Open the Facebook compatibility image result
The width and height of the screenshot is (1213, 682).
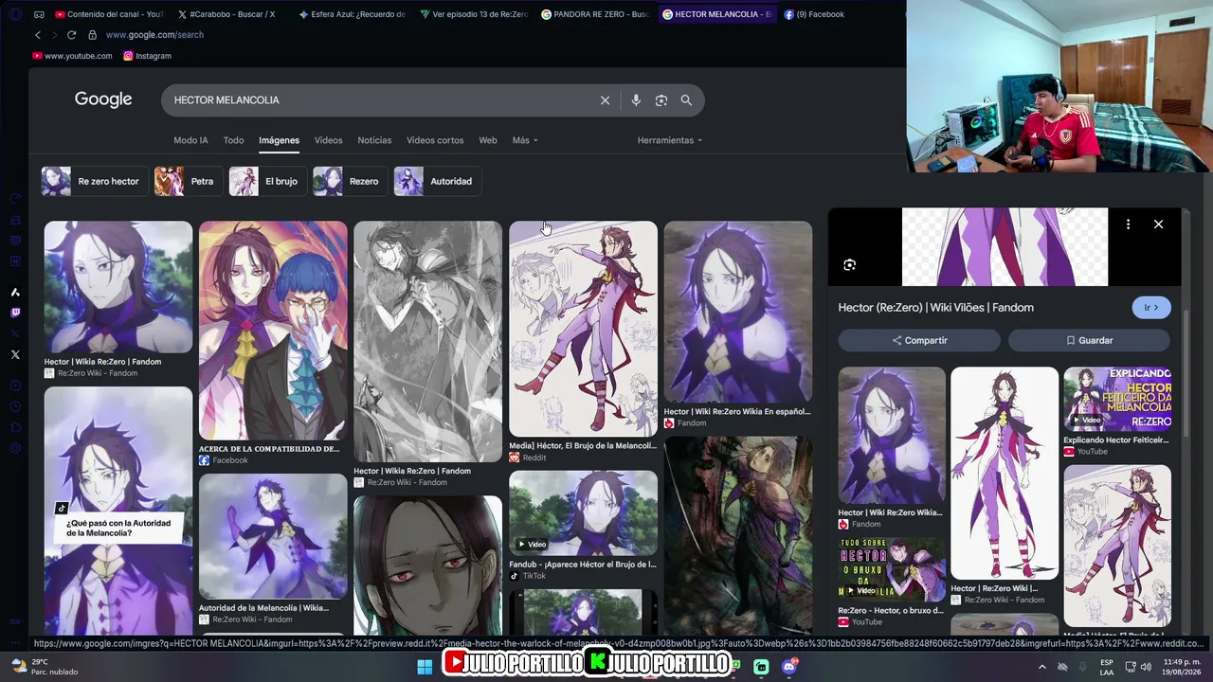point(273,331)
